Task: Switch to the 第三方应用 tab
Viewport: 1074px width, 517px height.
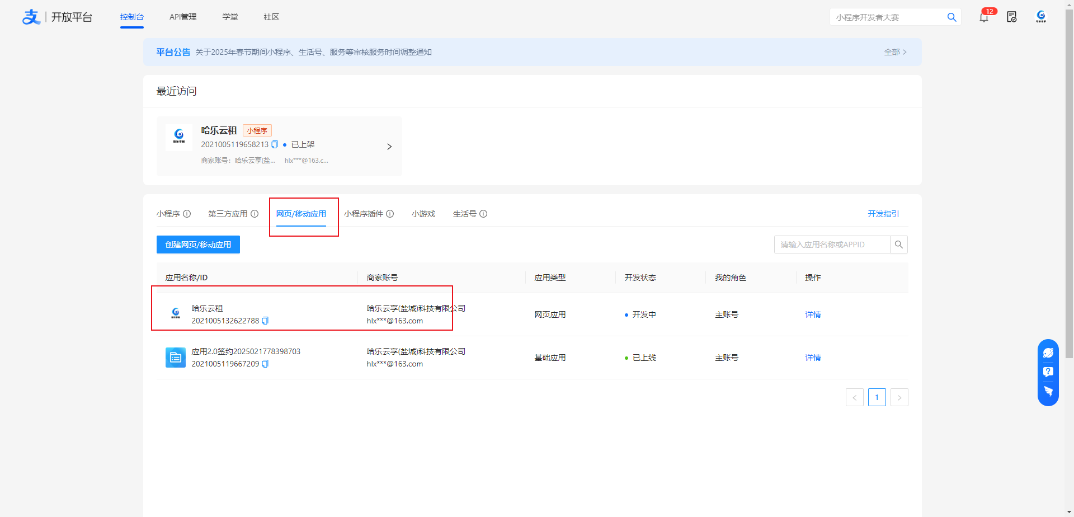Action: tap(228, 214)
